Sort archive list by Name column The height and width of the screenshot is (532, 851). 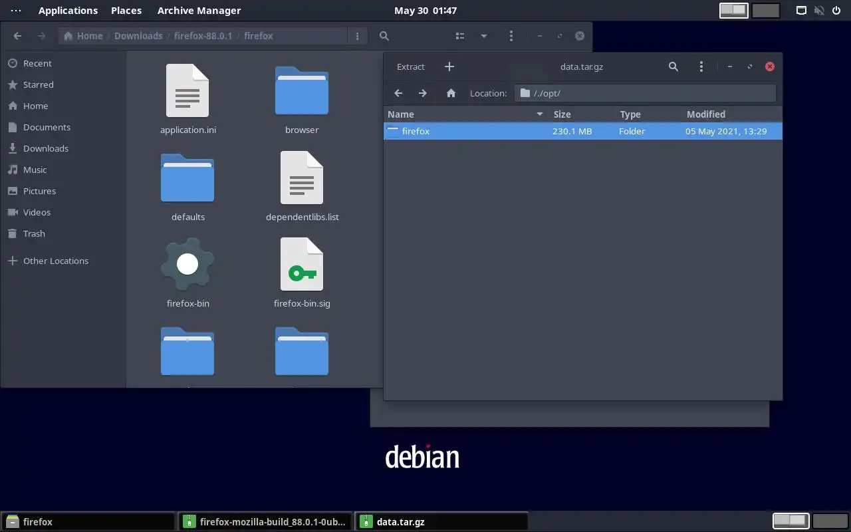coord(465,114)
